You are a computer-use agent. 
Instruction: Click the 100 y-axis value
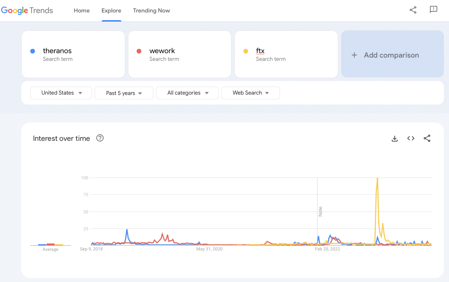tap(85, 178)
